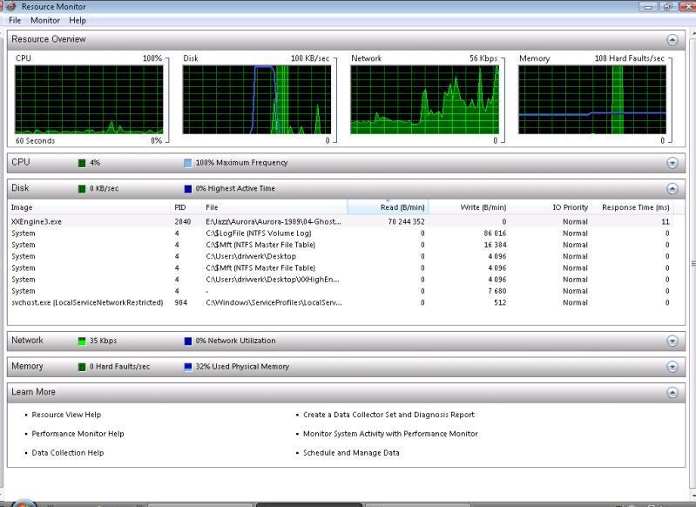
Task: Open Resource View Help link
Action: 66,415
